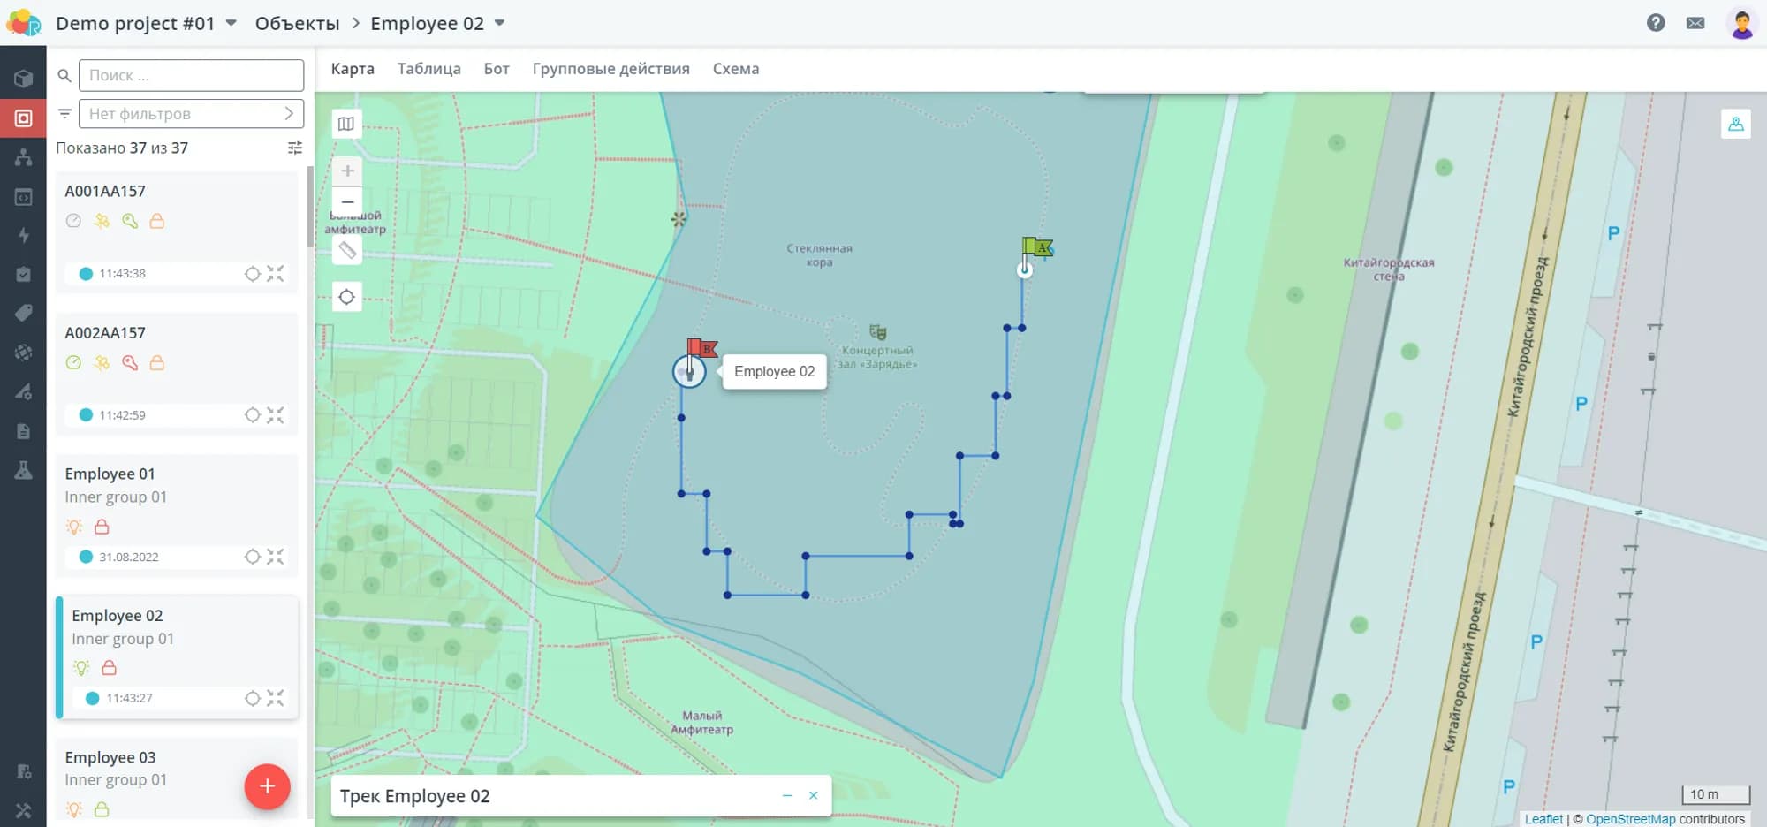Open the lightning events sidebar icon
This screenshot has height=827, width=1767.
click(x=24, y=235)
